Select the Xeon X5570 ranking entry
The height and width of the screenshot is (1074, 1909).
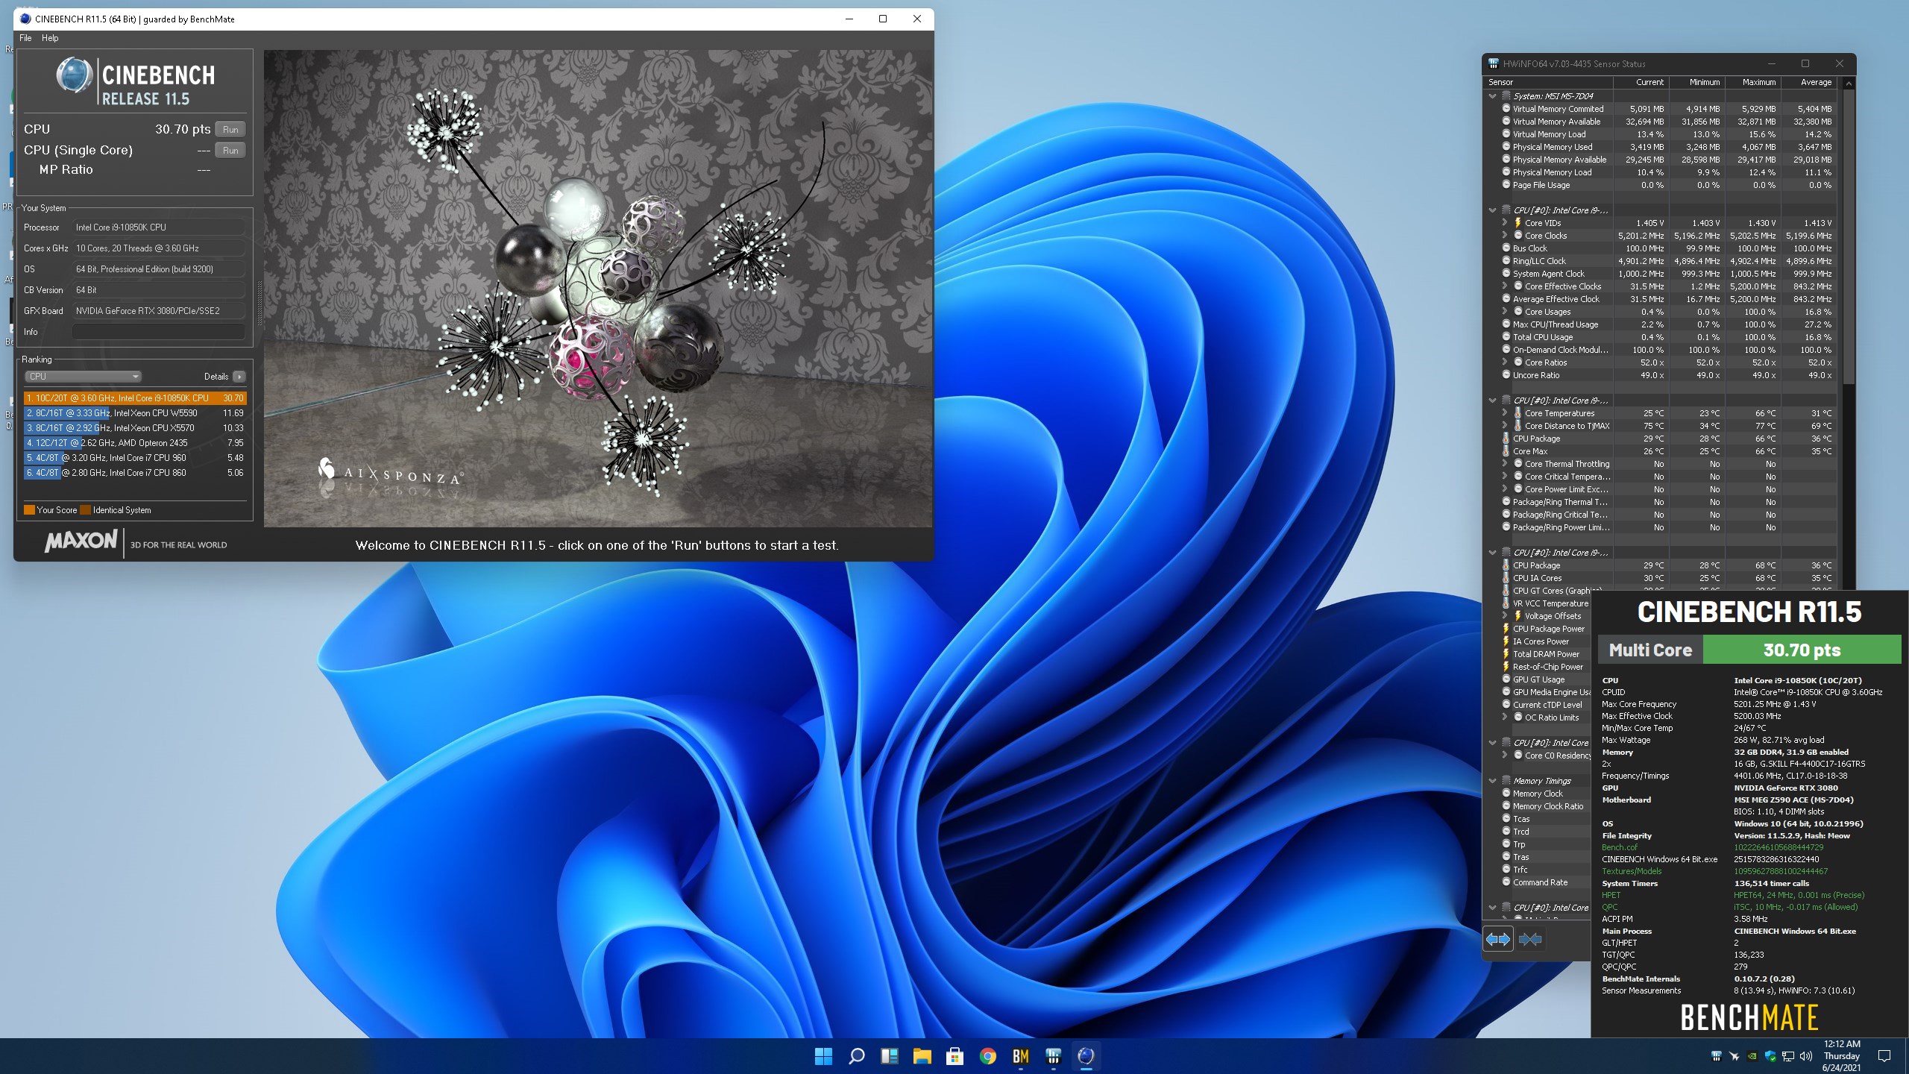135,428
